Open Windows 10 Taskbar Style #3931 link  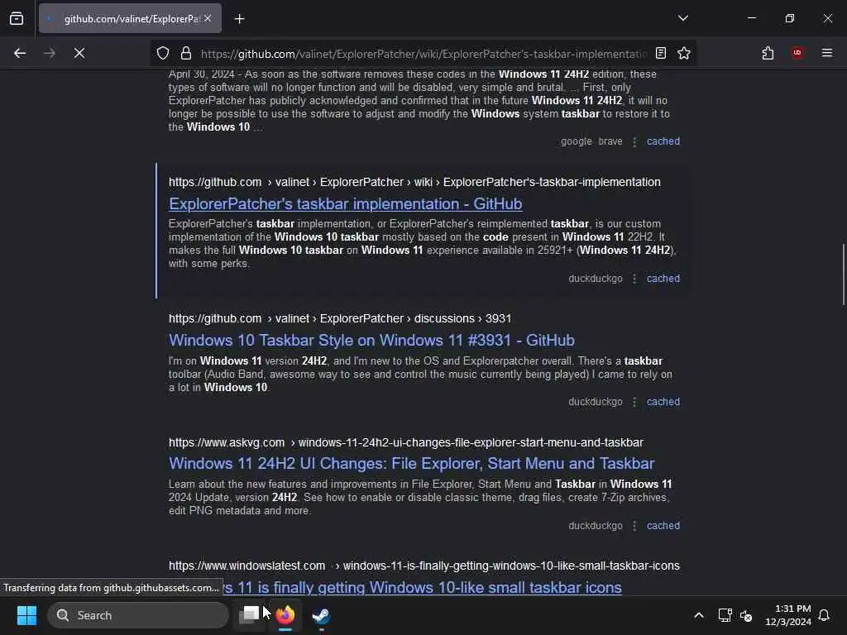click(371, 340)
